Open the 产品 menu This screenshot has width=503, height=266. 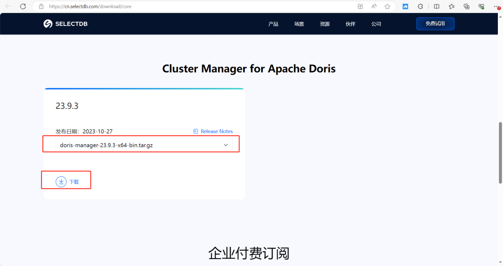[x=273, y=24]
